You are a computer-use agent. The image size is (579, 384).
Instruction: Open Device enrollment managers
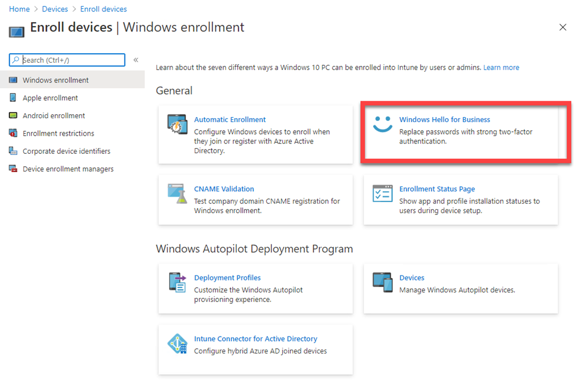68,169
